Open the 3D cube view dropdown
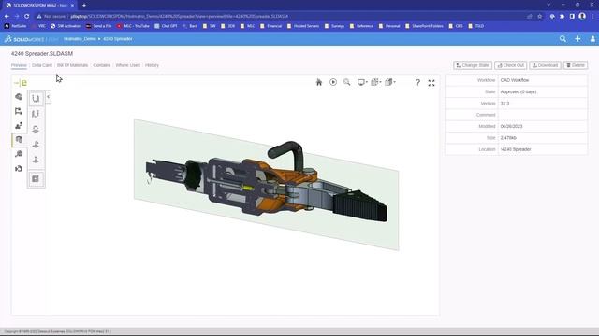Screen dimensions: 599x336 tap(390, 82)
